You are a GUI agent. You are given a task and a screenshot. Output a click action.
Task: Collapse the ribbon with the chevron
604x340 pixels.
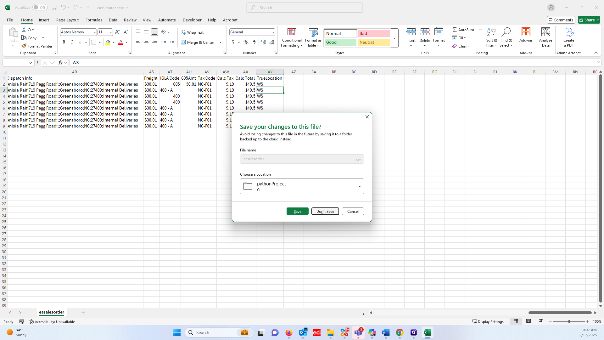[x=596, y=53]
